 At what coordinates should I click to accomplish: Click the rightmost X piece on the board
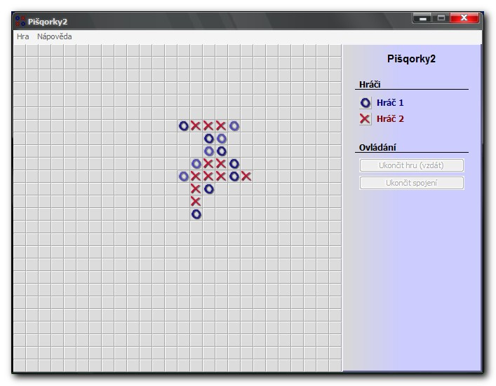246,177
